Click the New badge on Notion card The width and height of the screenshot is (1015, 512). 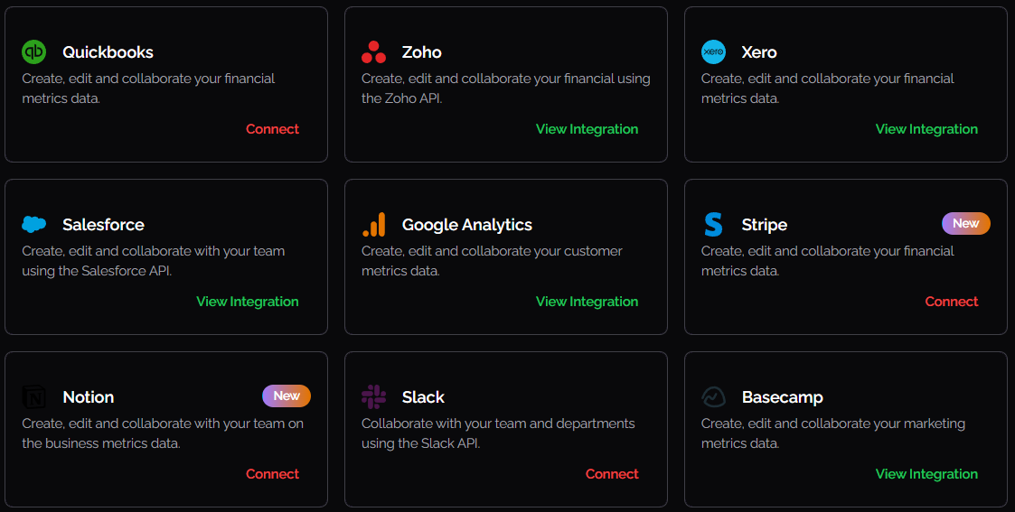286,396
